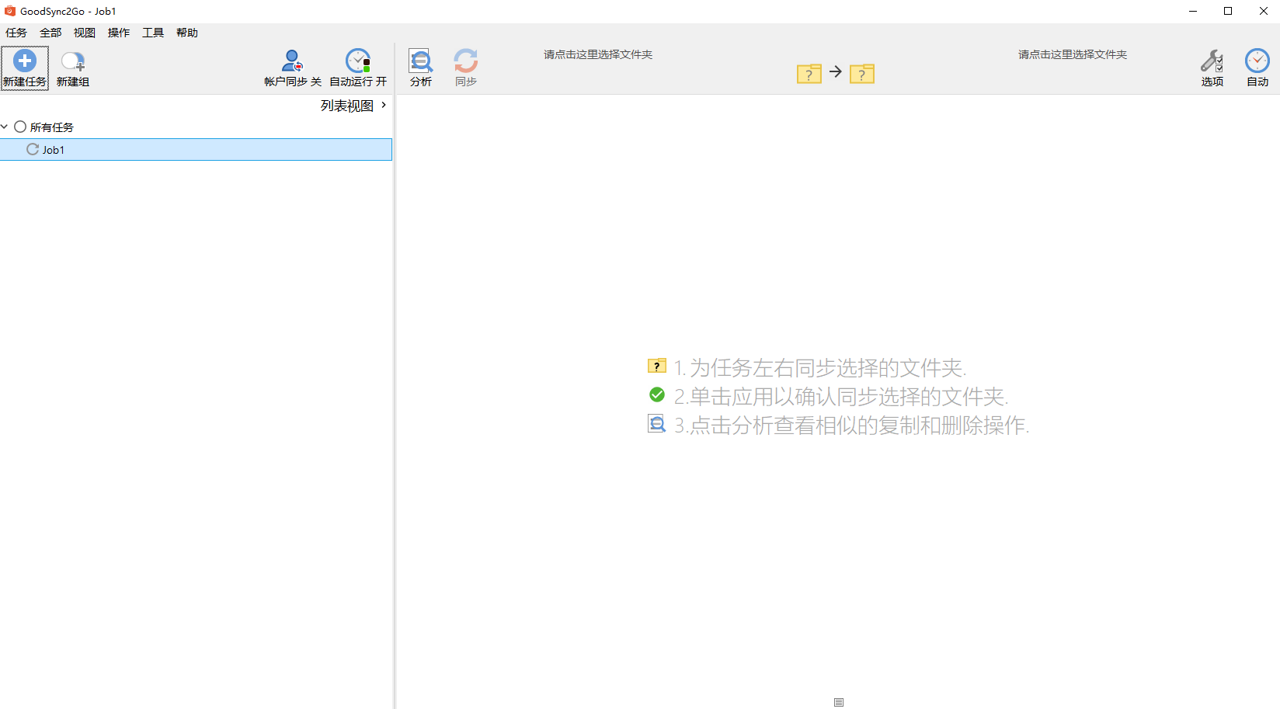The width and height of the screenshot is (1280, 709).
Task: Minimize the GoodSync2Go window
Action: (x=1193, y=11)
